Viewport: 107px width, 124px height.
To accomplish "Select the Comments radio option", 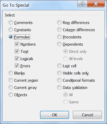I will (x=11, y=22).
